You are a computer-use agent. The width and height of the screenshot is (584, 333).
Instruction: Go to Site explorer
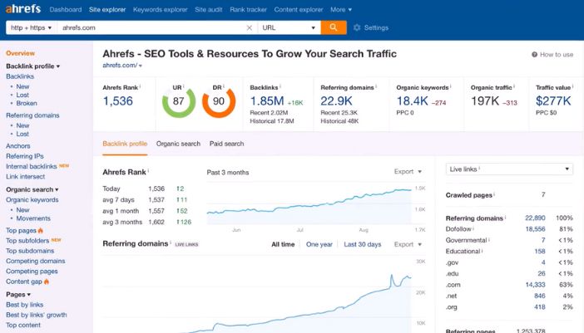(x=107, y=10)
